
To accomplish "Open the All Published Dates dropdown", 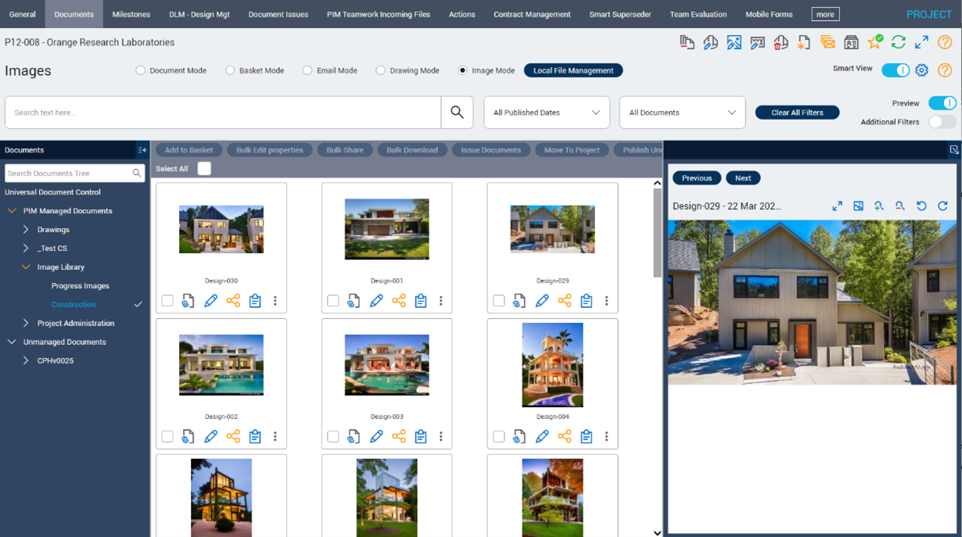I will tap(546, 113).
